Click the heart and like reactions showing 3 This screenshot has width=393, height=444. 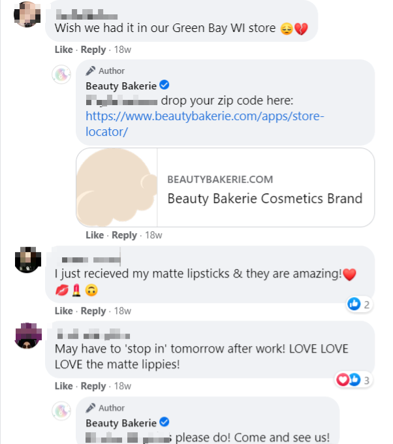click(x=348, y=379)
